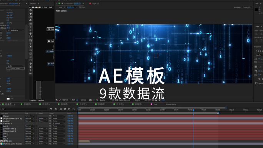The width and height of the screenshot is (263, 148).
Task: Click the composition mini-flowchart icon
Action: pos(51,109)
